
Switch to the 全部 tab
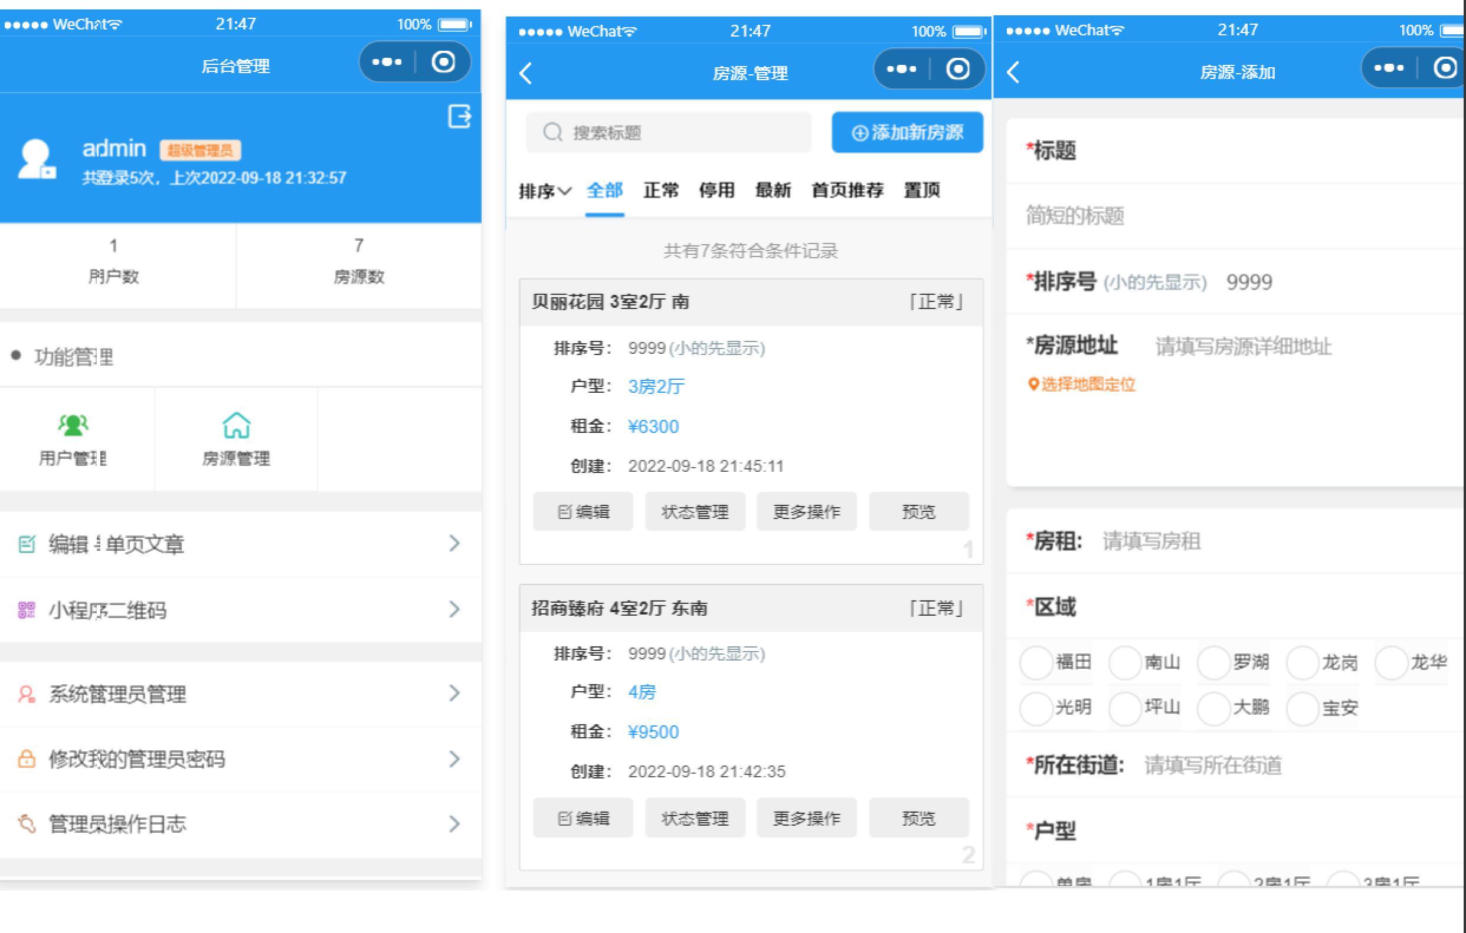[x=604, y=190]
